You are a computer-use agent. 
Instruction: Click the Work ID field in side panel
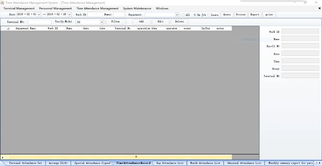coord(300,31)
